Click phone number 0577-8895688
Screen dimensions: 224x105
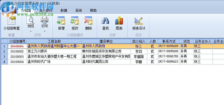coord(169,51)
